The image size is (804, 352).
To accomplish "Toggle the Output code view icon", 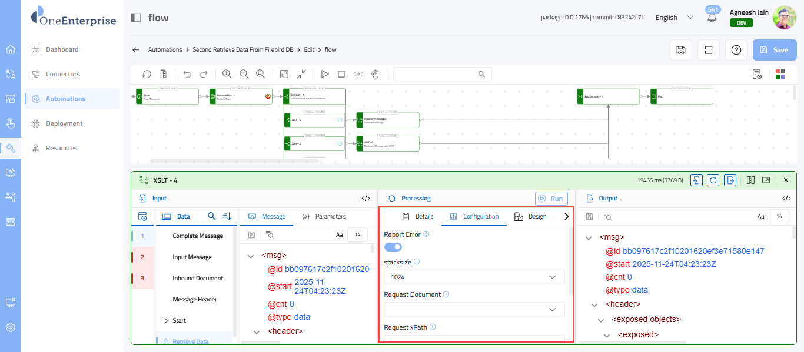I will coord(786,199).
